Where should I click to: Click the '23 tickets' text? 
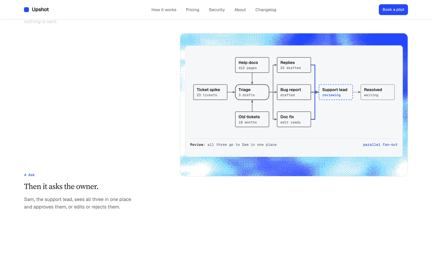(x=207, y=95)
